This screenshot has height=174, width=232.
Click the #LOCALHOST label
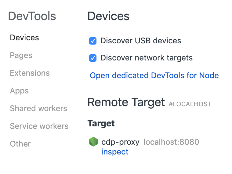(x=190, y=104)
